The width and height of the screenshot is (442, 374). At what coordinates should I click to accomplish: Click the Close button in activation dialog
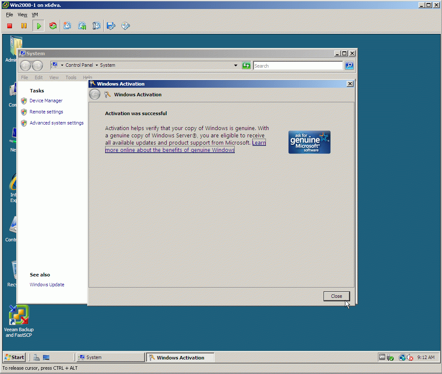336,296
